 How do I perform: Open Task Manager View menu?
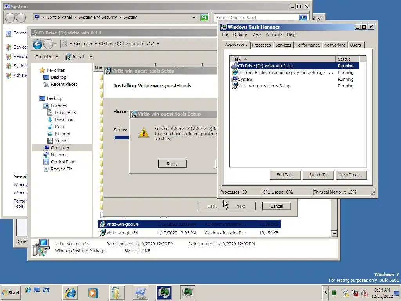pyautogui.click(x=256, y=34)
